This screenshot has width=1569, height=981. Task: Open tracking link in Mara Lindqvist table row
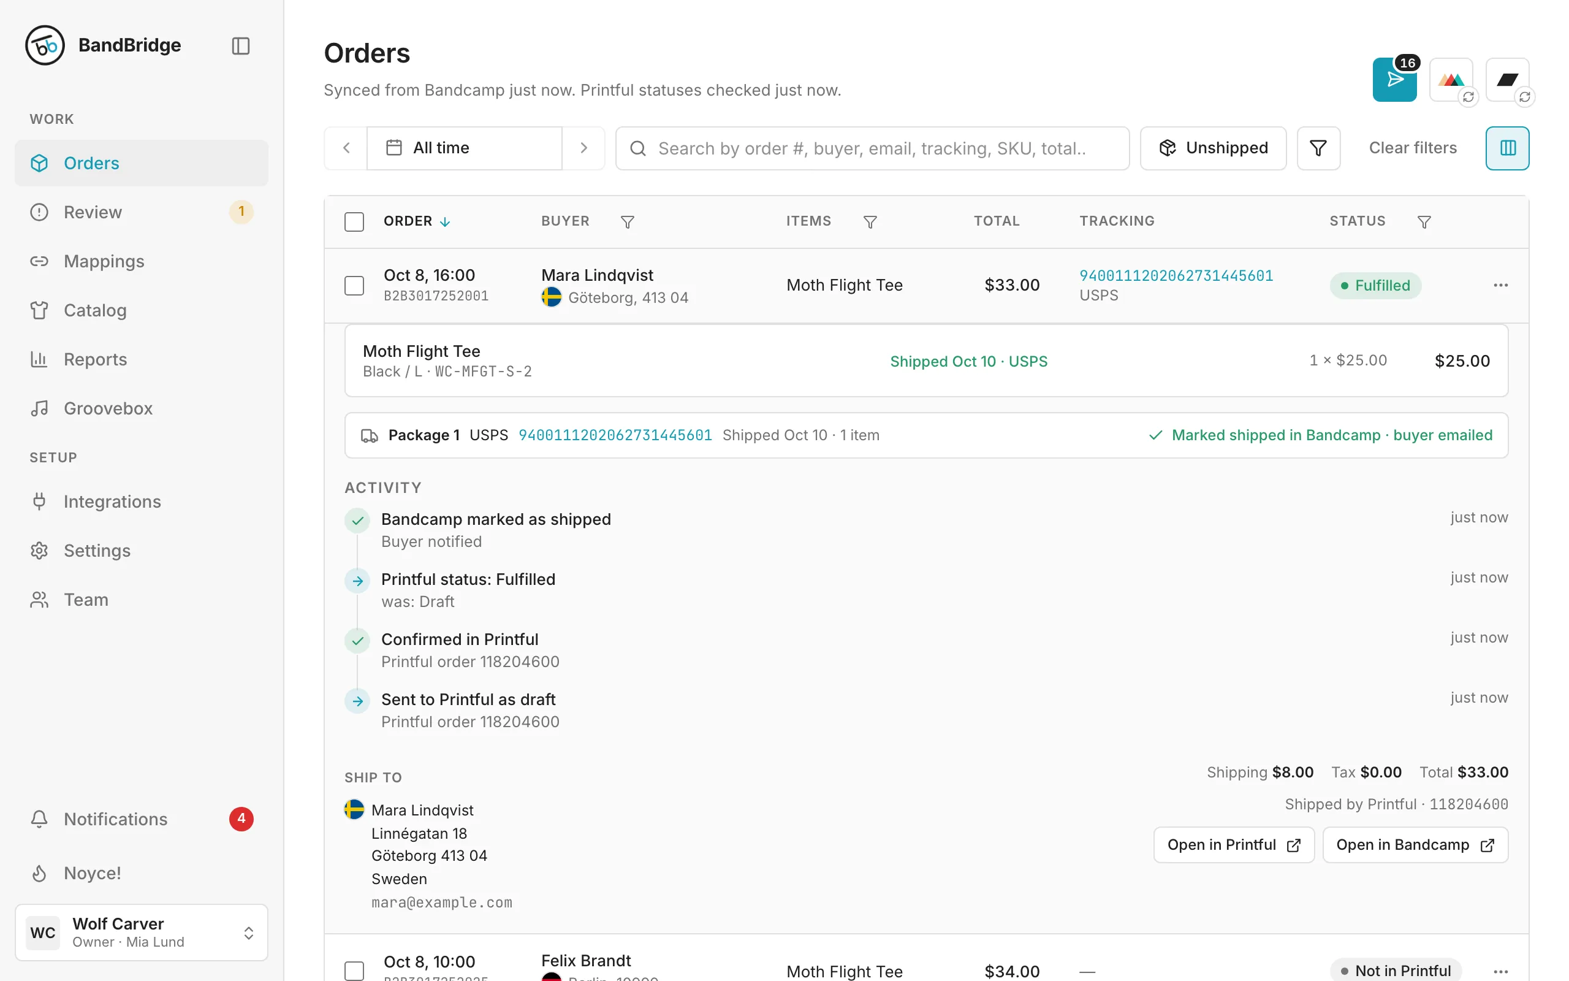click(1176, 276)
